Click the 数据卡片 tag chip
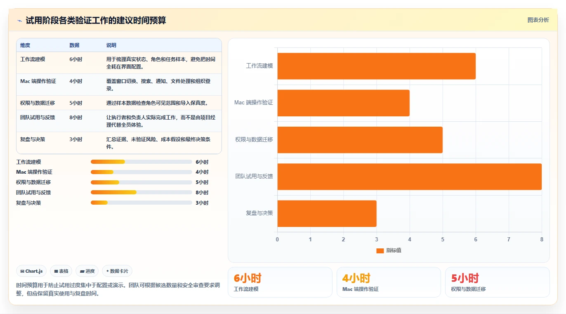Image resolution: width=566 pixels, height=314 pixels. (x=117, y=271)
